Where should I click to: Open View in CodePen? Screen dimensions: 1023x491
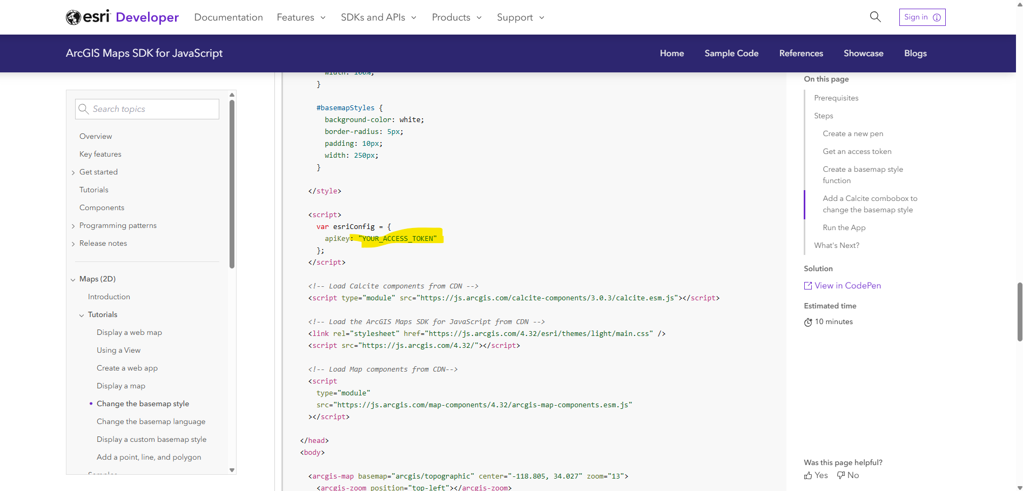point(847,285)
